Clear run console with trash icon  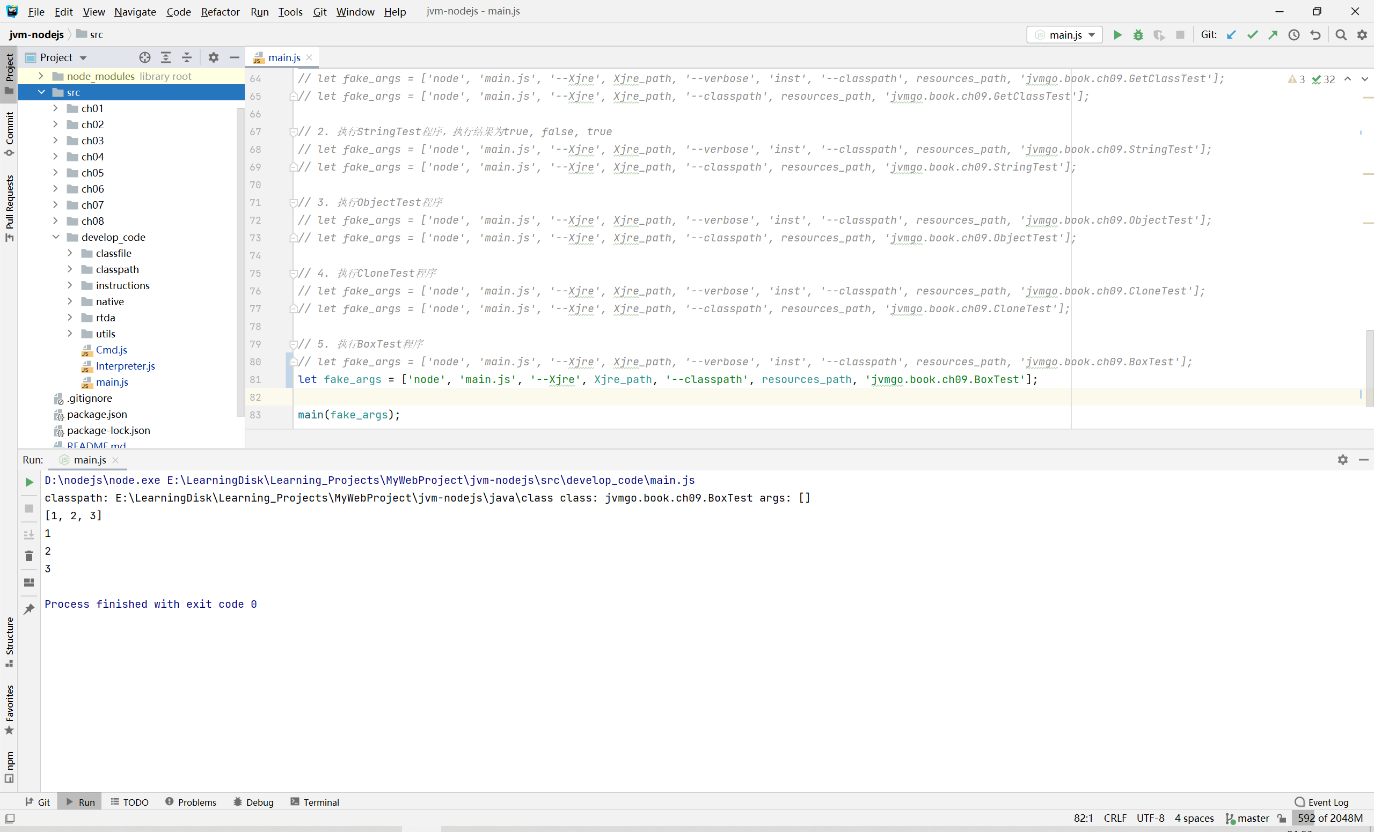tap(29, 556)
